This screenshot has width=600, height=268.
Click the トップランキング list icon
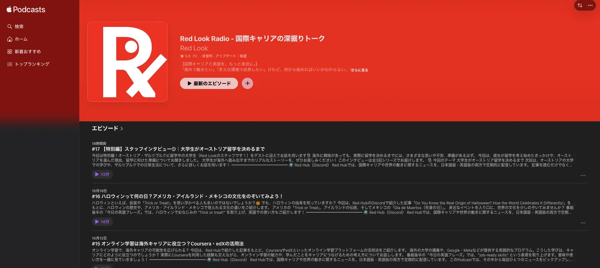click(x=10, y=64)
